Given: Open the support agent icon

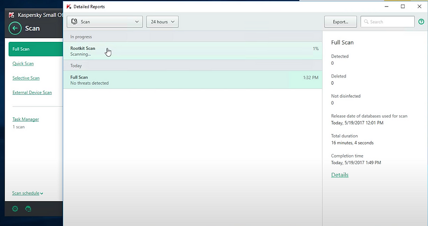Looking at the screenshot, I should coord(28,209).
